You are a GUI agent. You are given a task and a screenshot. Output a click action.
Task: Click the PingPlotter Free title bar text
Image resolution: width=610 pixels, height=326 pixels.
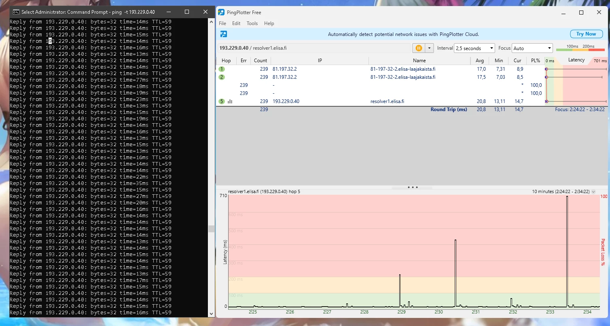(244, 13)
